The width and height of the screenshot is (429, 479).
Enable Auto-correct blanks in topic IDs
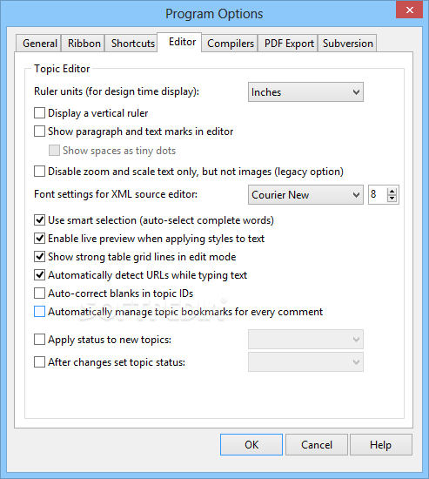[39, 293]
